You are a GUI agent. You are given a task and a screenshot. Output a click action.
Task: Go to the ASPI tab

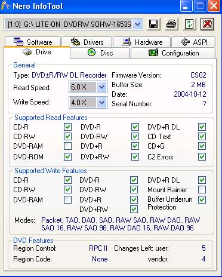[x=193, y=42]
